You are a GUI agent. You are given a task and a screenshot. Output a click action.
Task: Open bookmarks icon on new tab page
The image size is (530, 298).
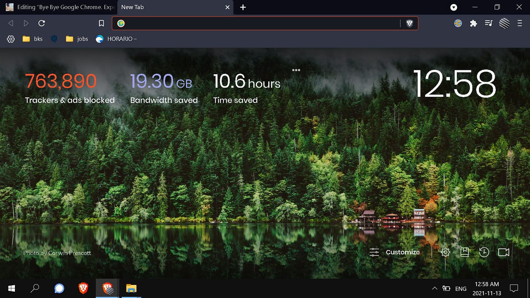point(464,252)
